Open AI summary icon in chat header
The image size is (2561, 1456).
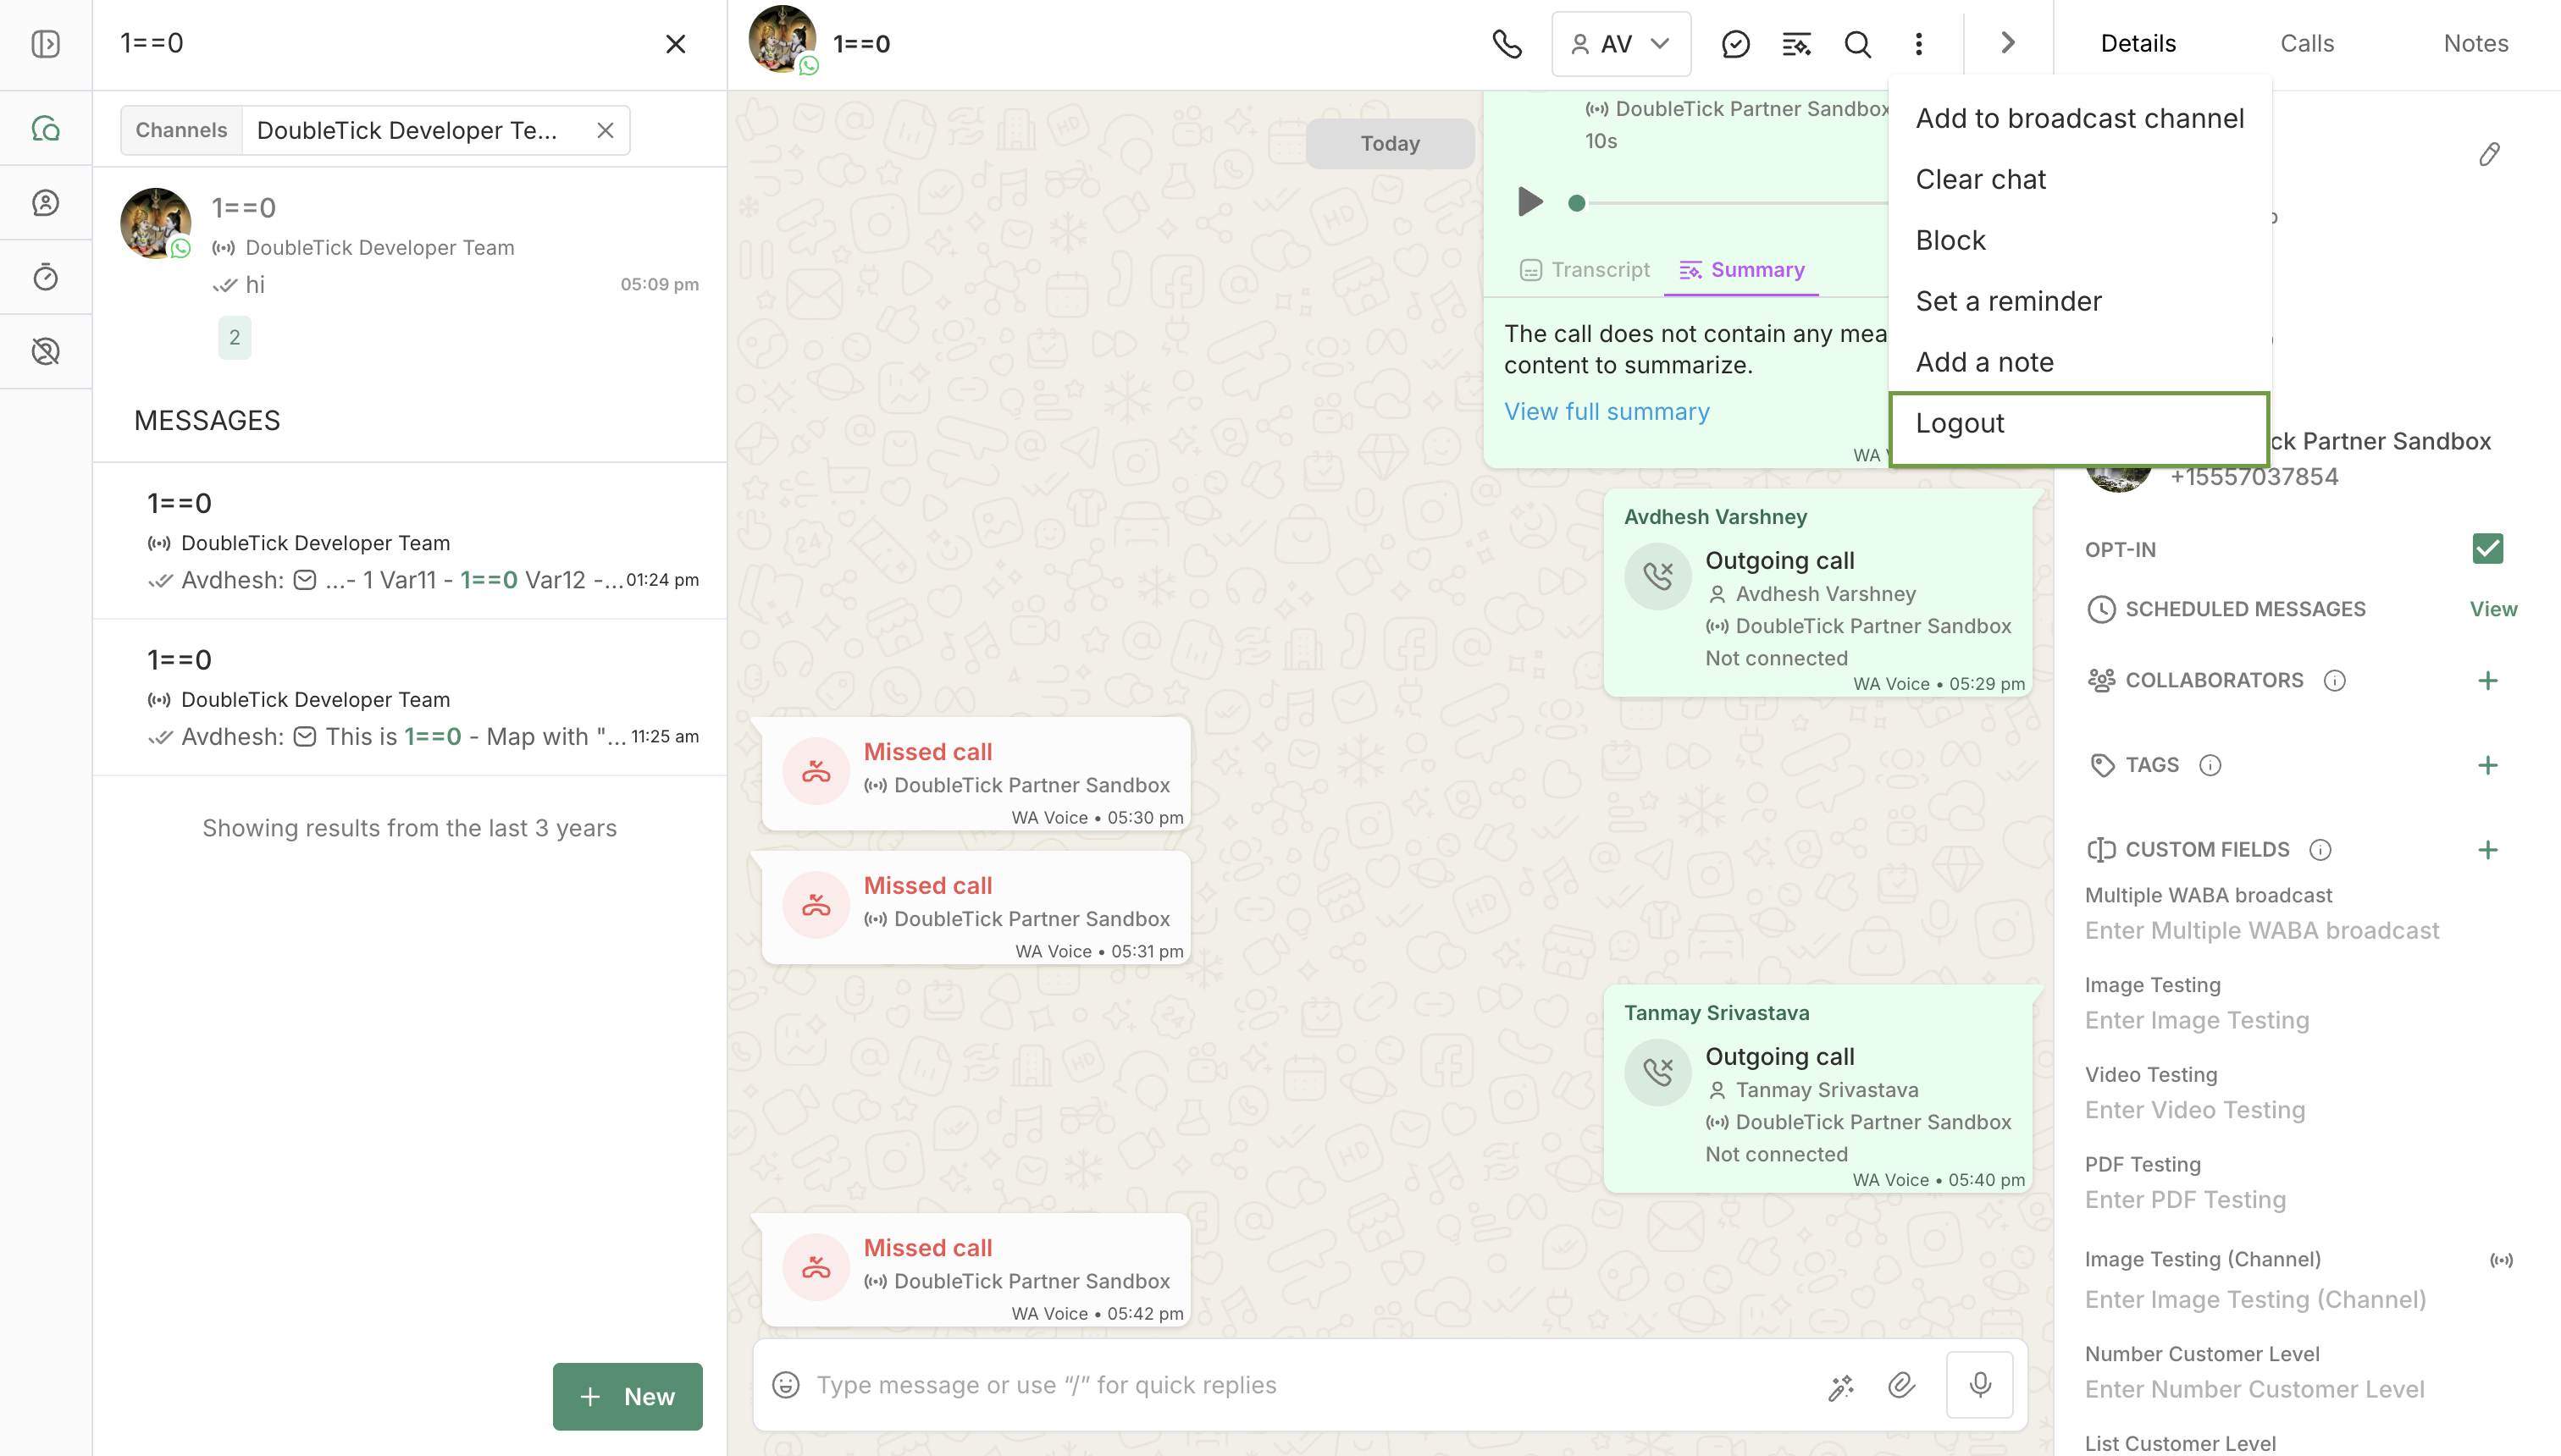coord(1797,44)
